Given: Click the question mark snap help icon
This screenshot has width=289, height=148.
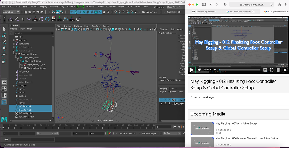Looking at the screenshot, I should coord(100,12).
